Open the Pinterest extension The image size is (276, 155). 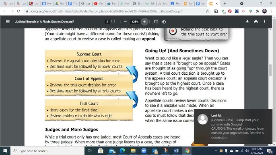230,11
